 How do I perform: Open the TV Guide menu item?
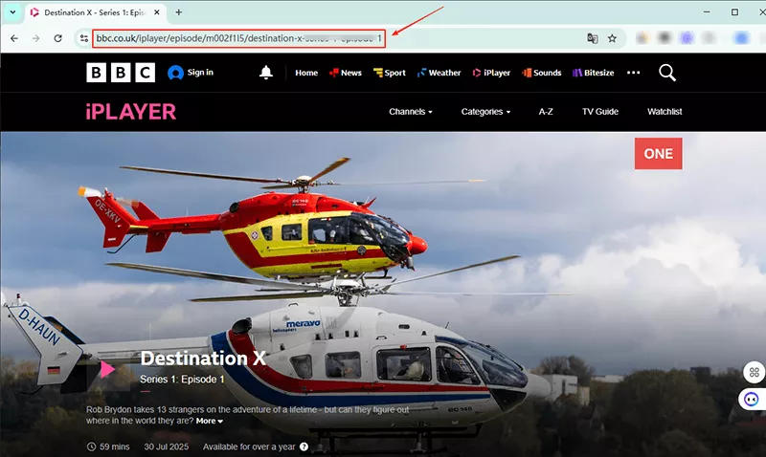pos(600,112)
